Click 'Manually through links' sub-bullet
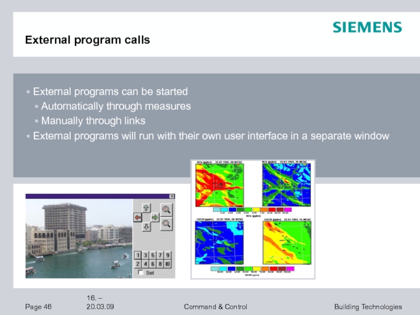This screenshot has width=420, height=315. point(93,121)
